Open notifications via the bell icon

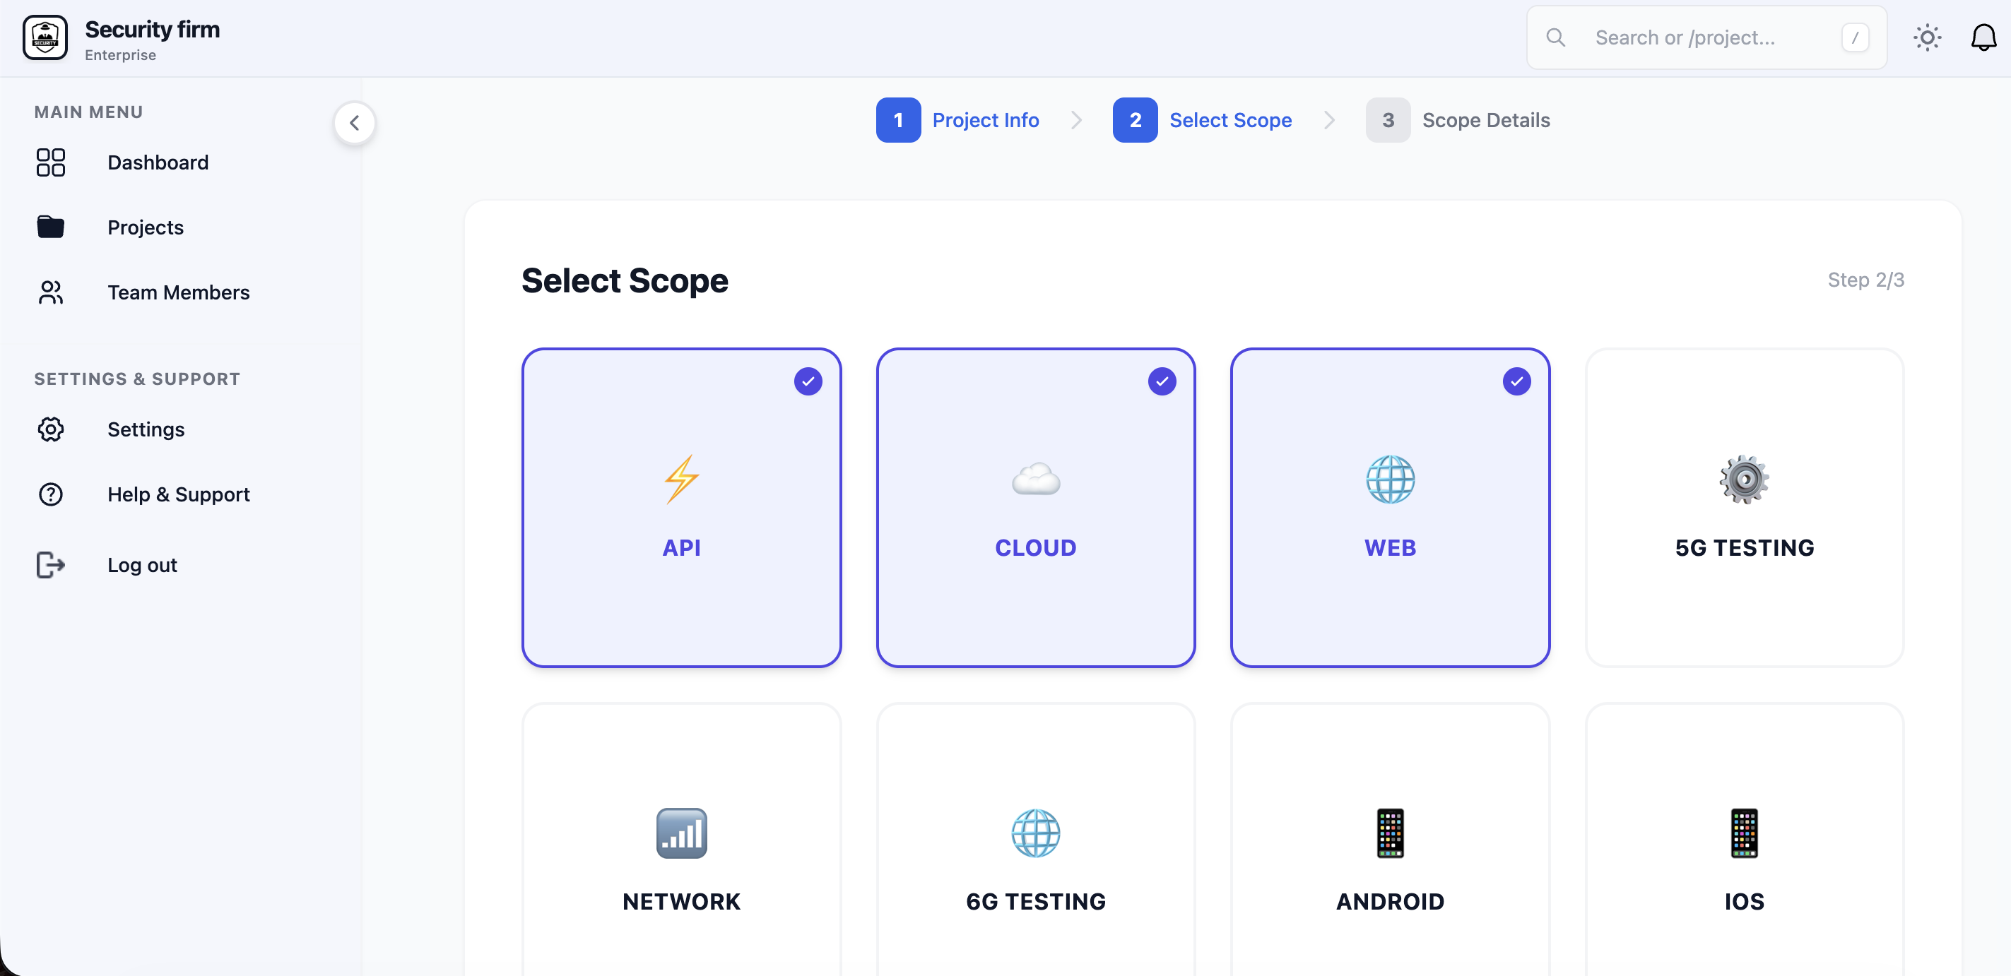click(1983, 37)
